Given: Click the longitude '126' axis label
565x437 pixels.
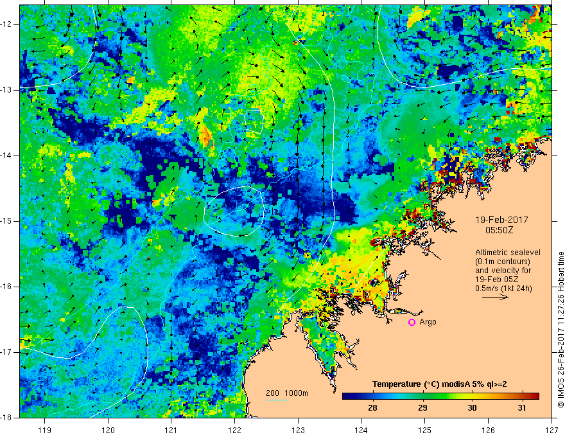Looking at the screenshot, I should (488, 430).
